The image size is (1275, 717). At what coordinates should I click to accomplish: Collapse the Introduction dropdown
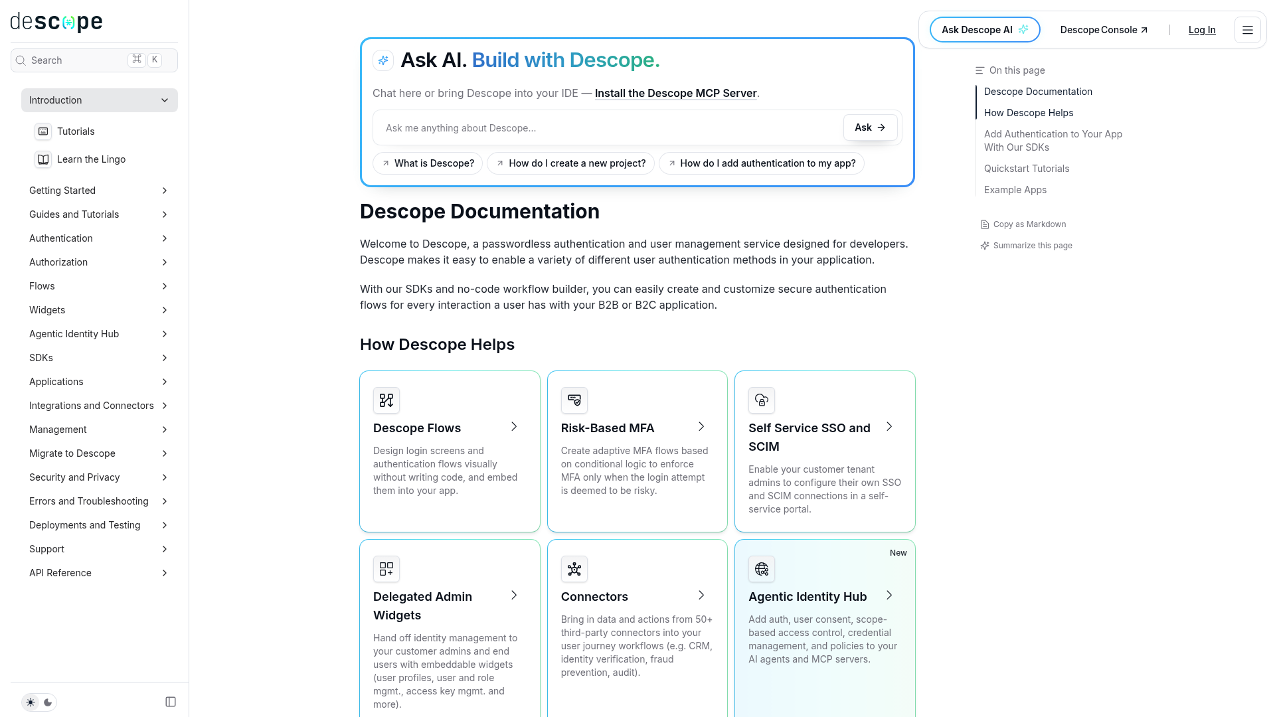click(x=100, y=100)
